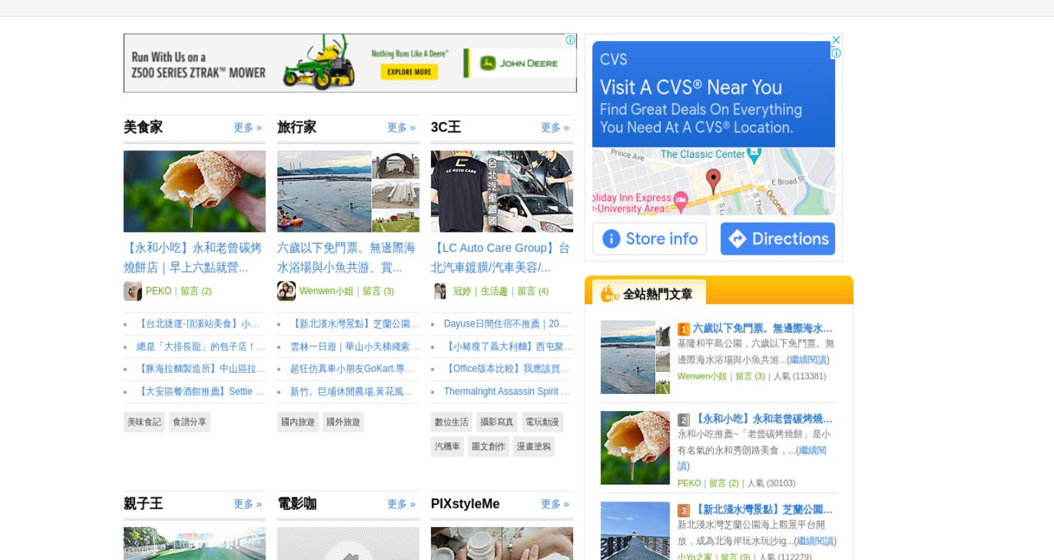Click the CVS ad info icon
The height and width of the screenshot is (560, 1054).
coord(836,53)
